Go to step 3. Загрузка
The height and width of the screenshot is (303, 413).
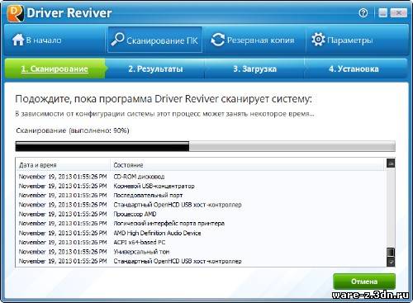[x=254, y=69]
